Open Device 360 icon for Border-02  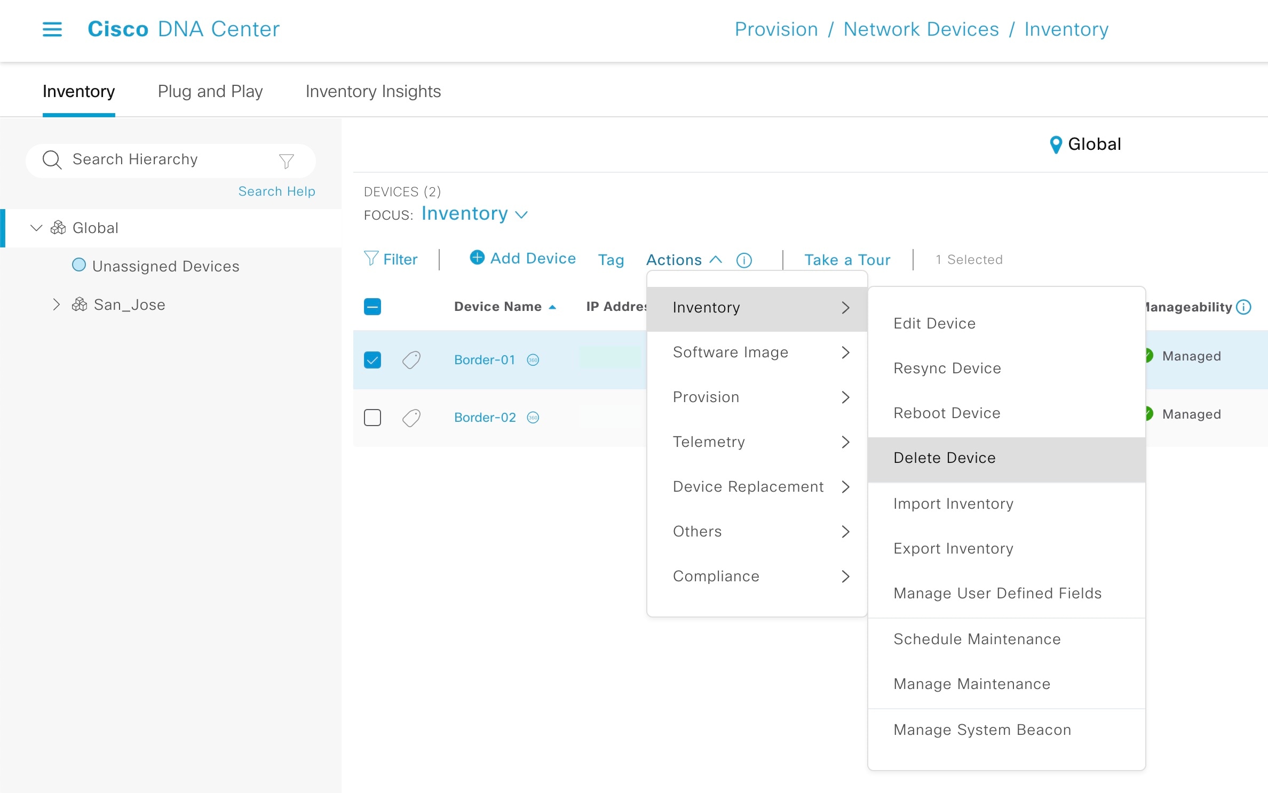(x=533, y=418)
